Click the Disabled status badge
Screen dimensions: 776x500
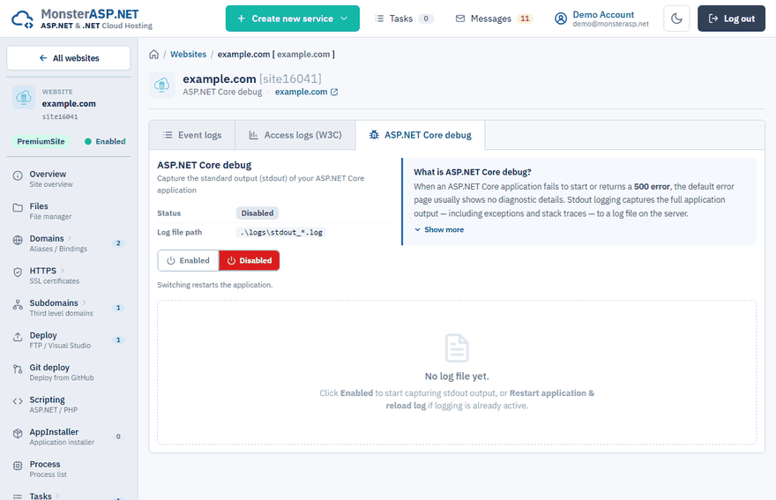[257, 213]
